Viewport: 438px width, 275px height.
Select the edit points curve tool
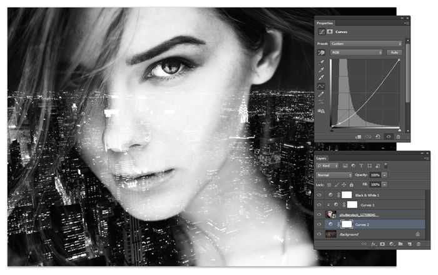[321, 86]
